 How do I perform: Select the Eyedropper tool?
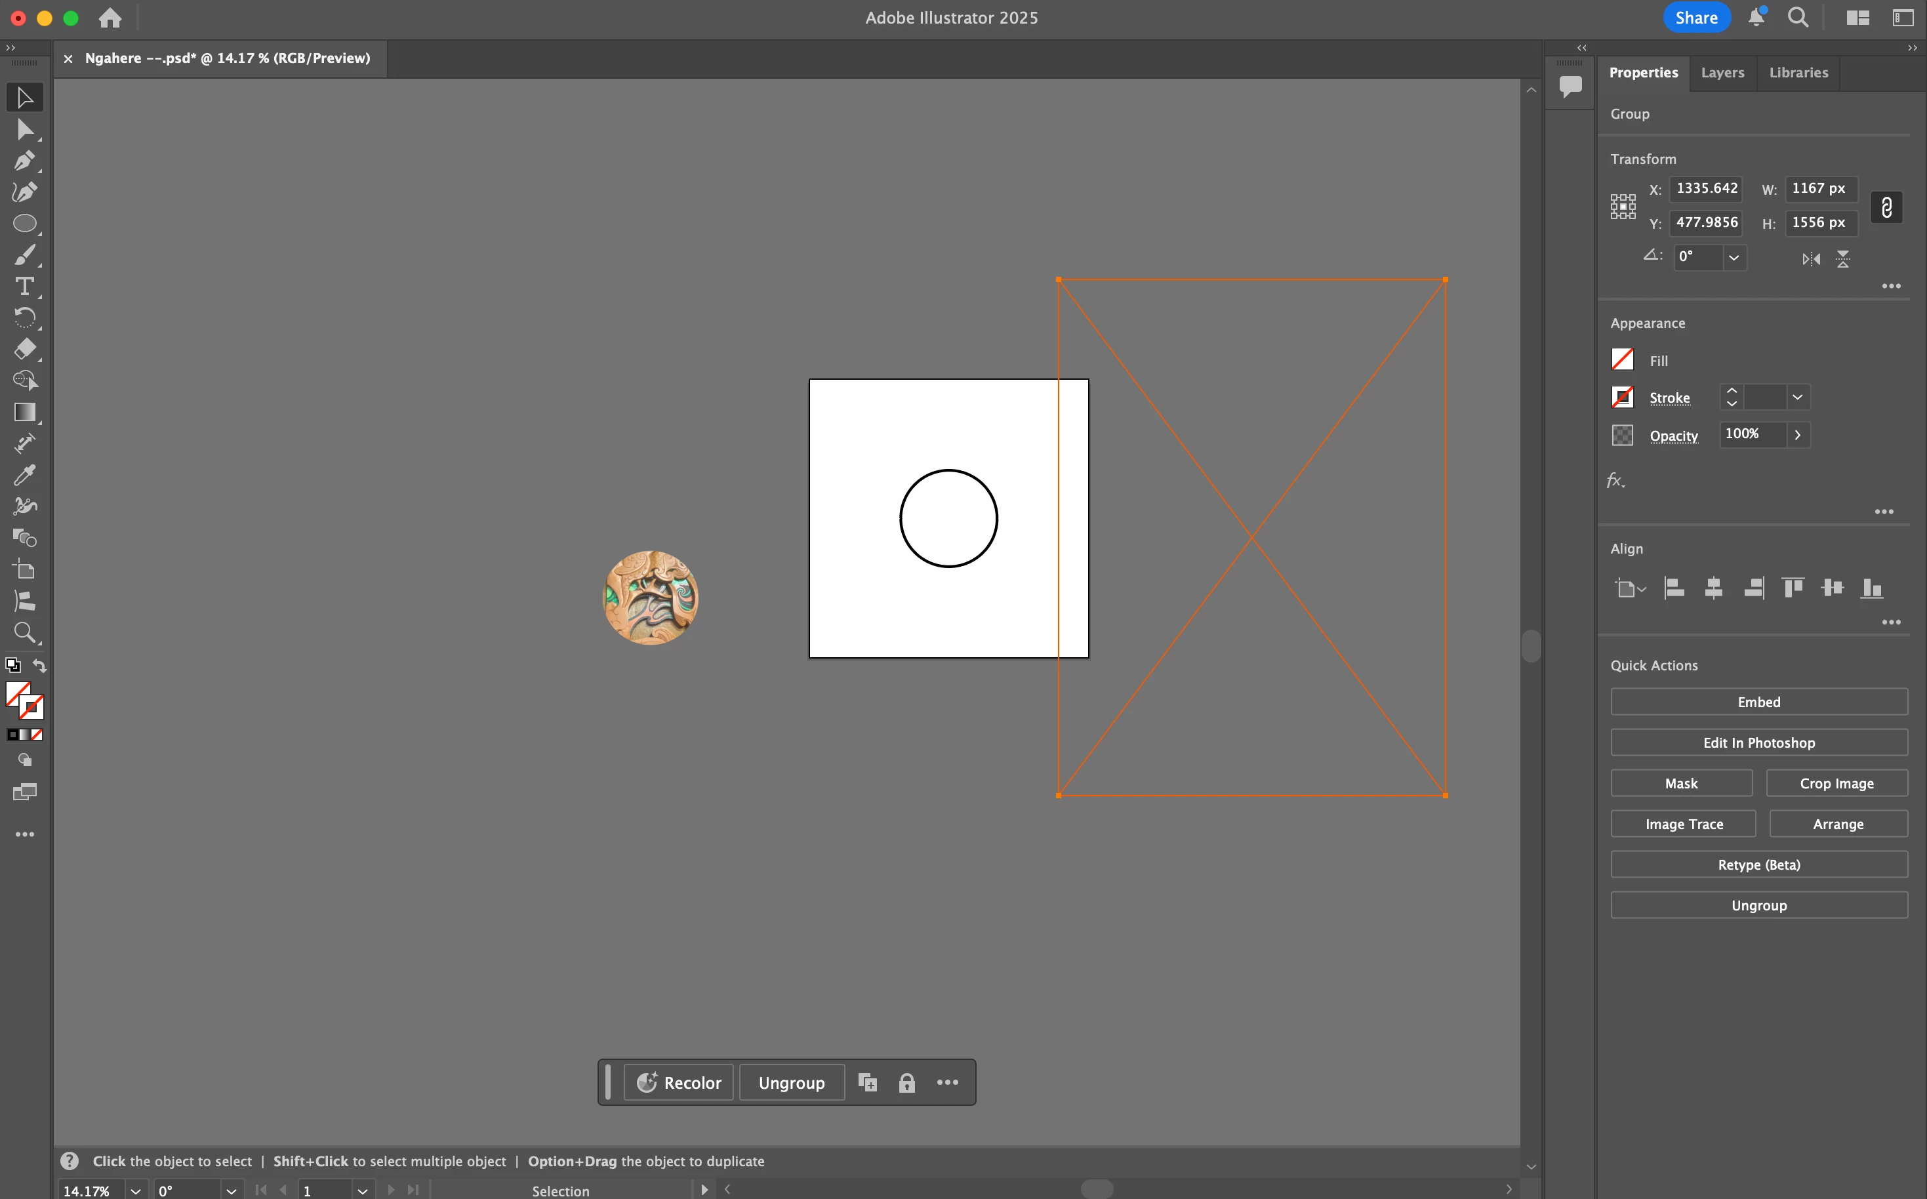coord(24,475)
